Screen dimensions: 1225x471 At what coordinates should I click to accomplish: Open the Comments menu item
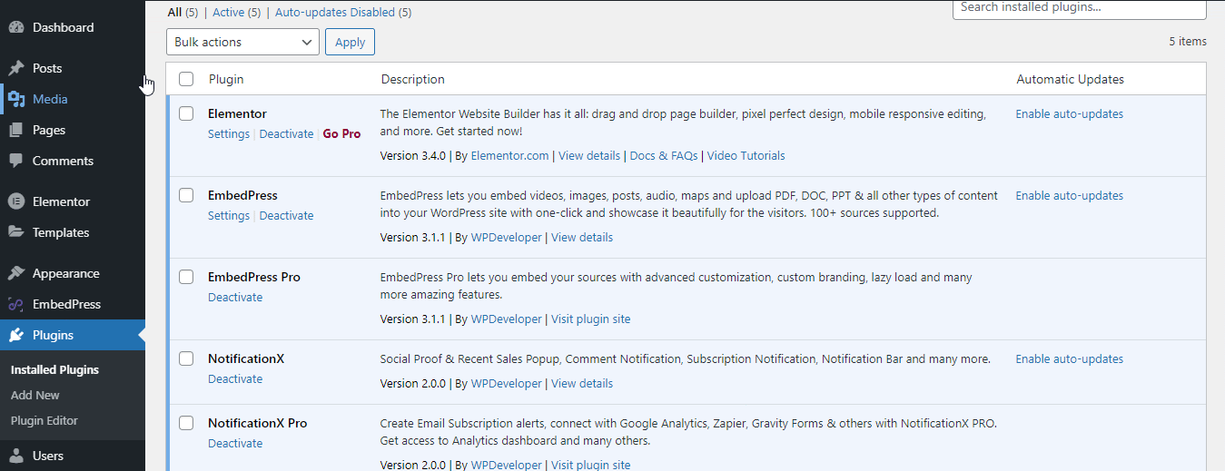[x=73, y=161]
